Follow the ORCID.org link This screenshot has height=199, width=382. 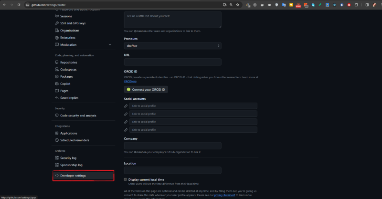130,81
